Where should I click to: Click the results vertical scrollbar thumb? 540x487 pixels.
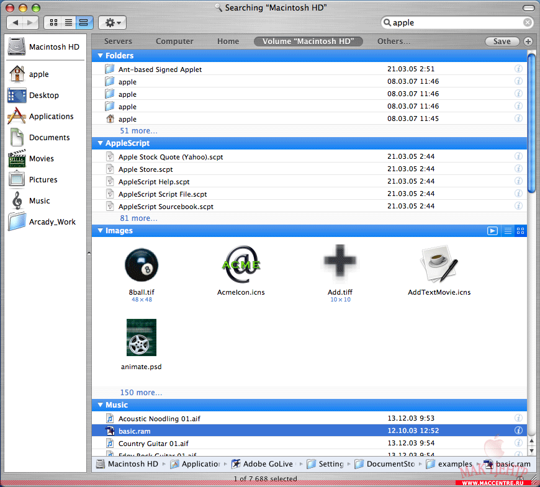[531, 123]
